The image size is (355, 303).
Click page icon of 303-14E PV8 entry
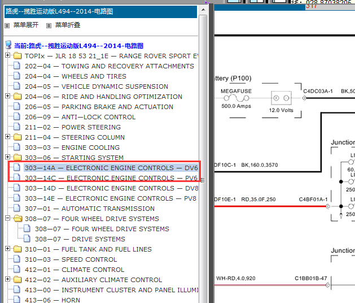(17, 198)
